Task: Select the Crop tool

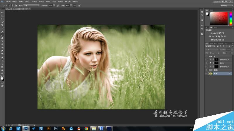Action: tap(3, 25)
